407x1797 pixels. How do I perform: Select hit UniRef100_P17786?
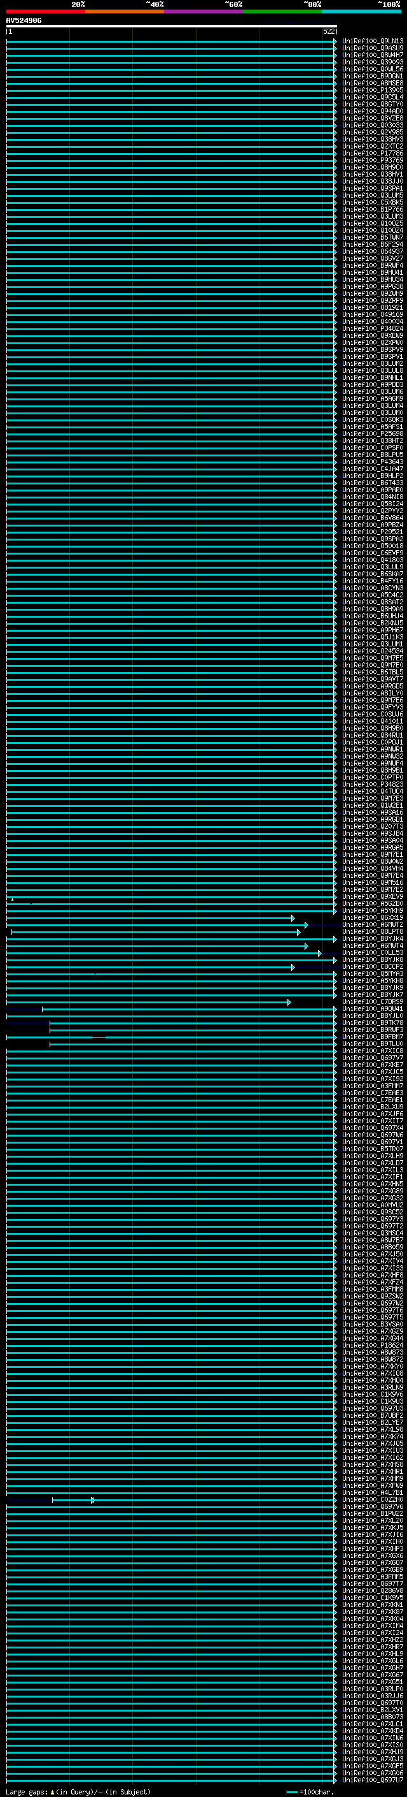373,154
